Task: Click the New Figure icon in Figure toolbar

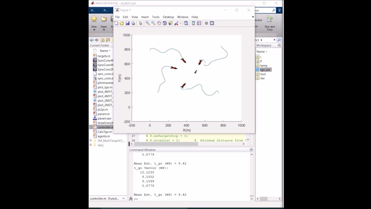Action: (116, 23)
